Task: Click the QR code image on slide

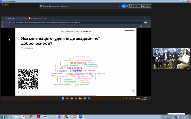Action: 28,79
